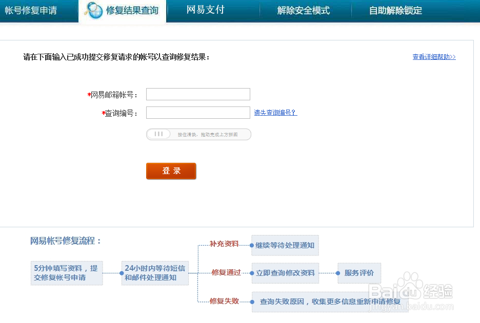
Task: Click the 网易邮箱帐号 field label
Action: point(112,95)
